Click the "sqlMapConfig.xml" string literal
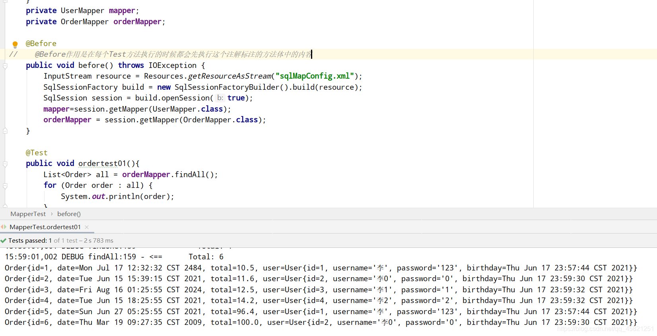657x336 pixels. pyautogui.click(x=315, y=76)
